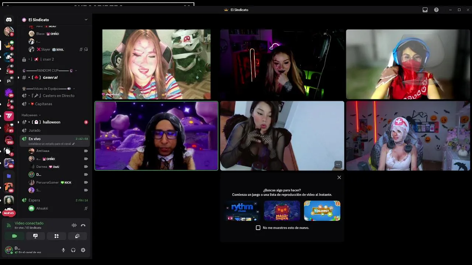Open the help question mark icon
This screenshot has width=472, height=265.
point(436,10)
